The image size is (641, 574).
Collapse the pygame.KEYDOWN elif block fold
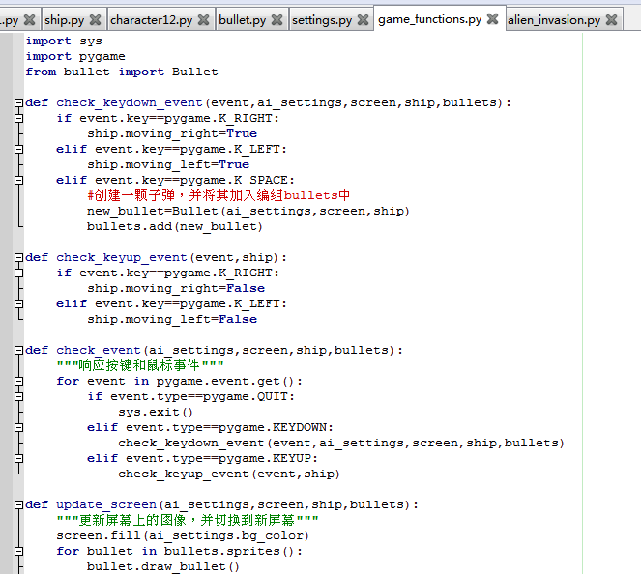18,428
